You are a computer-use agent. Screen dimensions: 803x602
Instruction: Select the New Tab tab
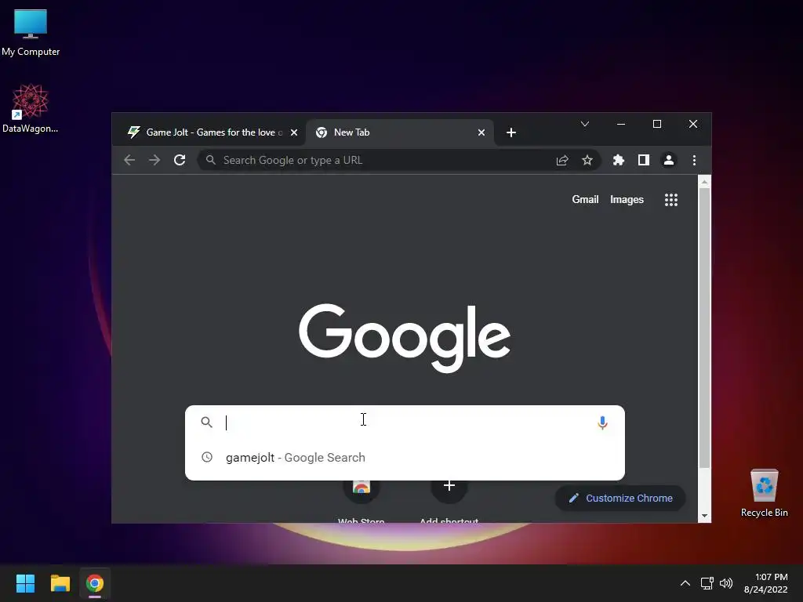click(399, 132)
